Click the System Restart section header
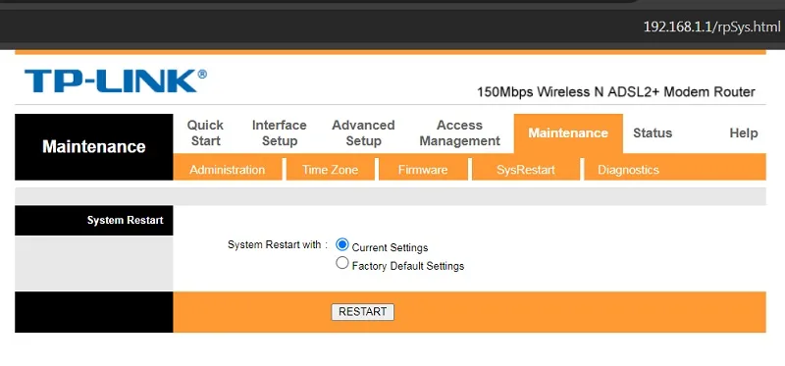This screenshot has height=366, width=785. pyautogui.click(x=126, y=221)
